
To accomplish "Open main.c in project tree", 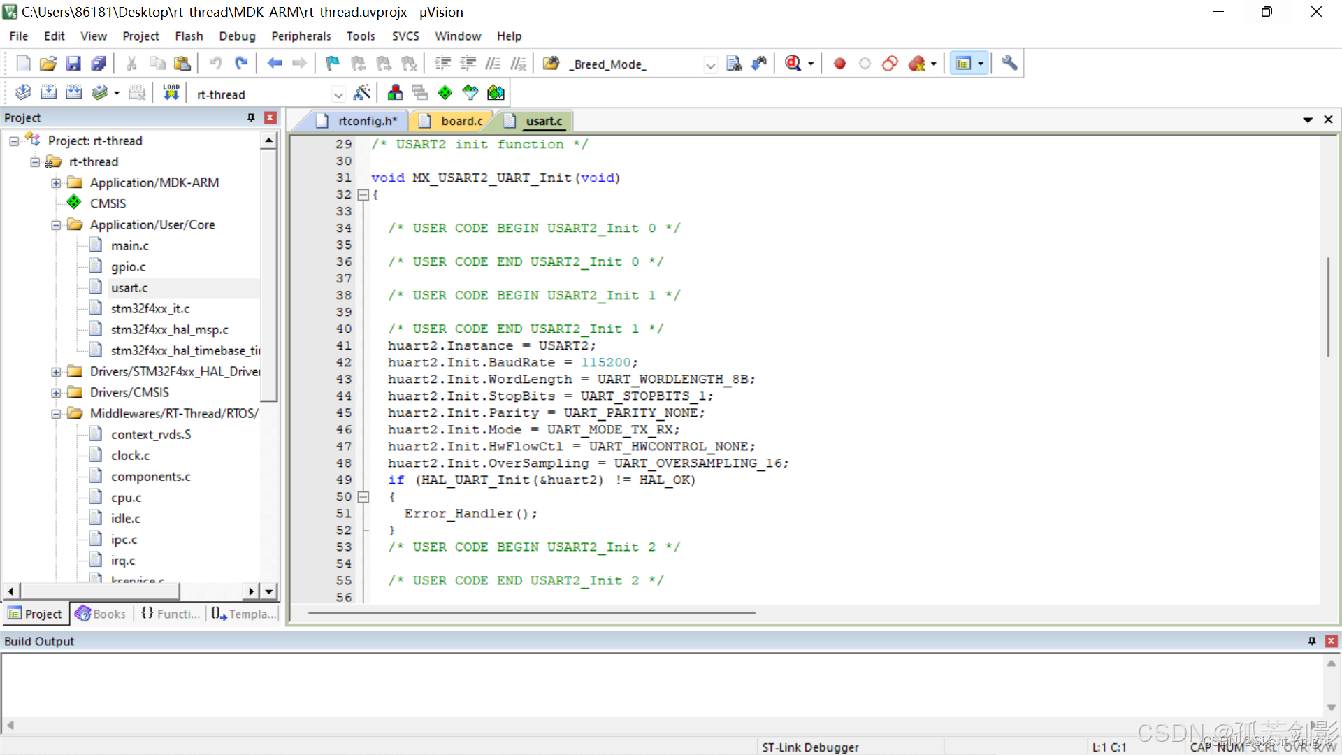I will pyautogui.click(x=129, y=246).
